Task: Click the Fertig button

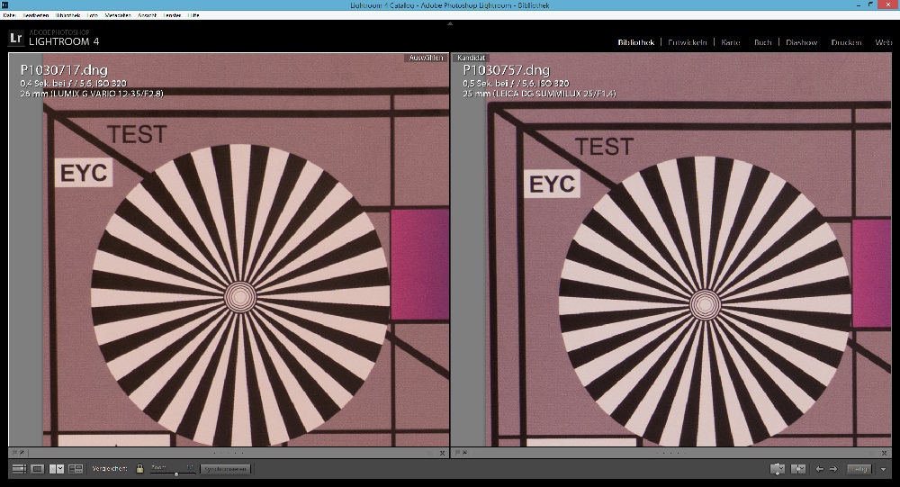Action: pyautogui.click(x=859, y=469)
